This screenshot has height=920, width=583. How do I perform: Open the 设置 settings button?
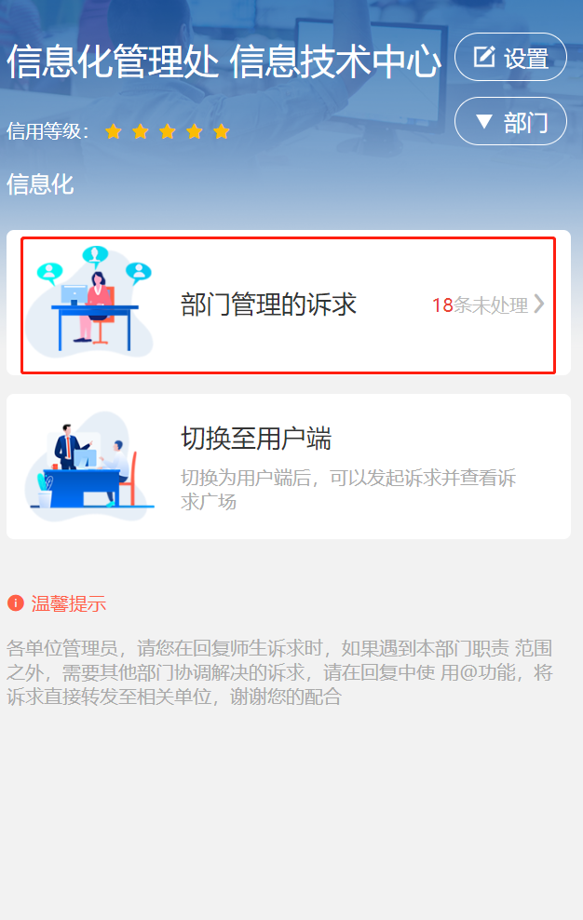coord(510,57)
